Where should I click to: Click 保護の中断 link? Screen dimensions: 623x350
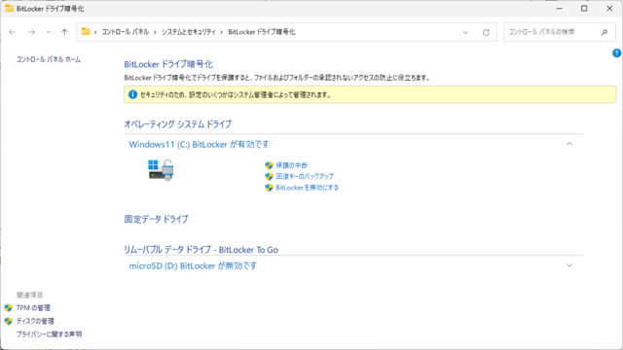(292, 165)
